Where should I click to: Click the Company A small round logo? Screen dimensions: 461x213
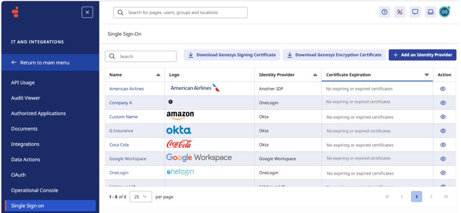(x=171, y=102)
